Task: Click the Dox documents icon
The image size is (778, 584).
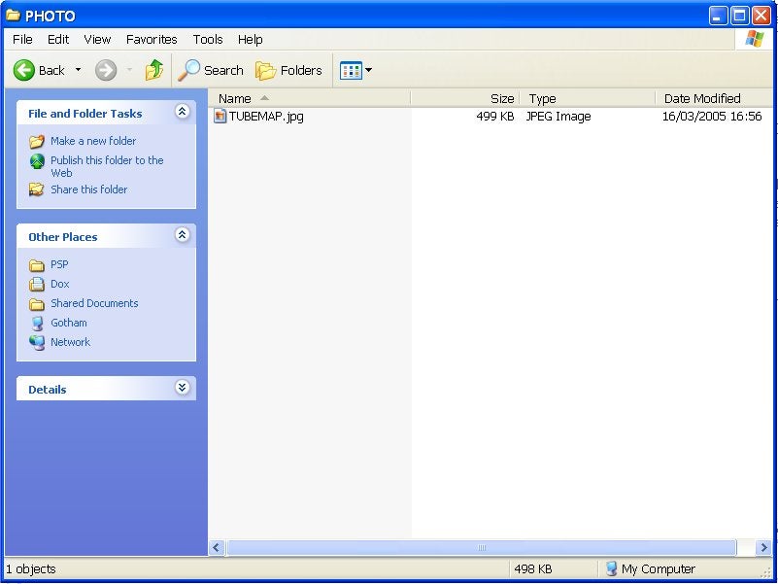Action: pyautogui.click(x=37, y=284)
